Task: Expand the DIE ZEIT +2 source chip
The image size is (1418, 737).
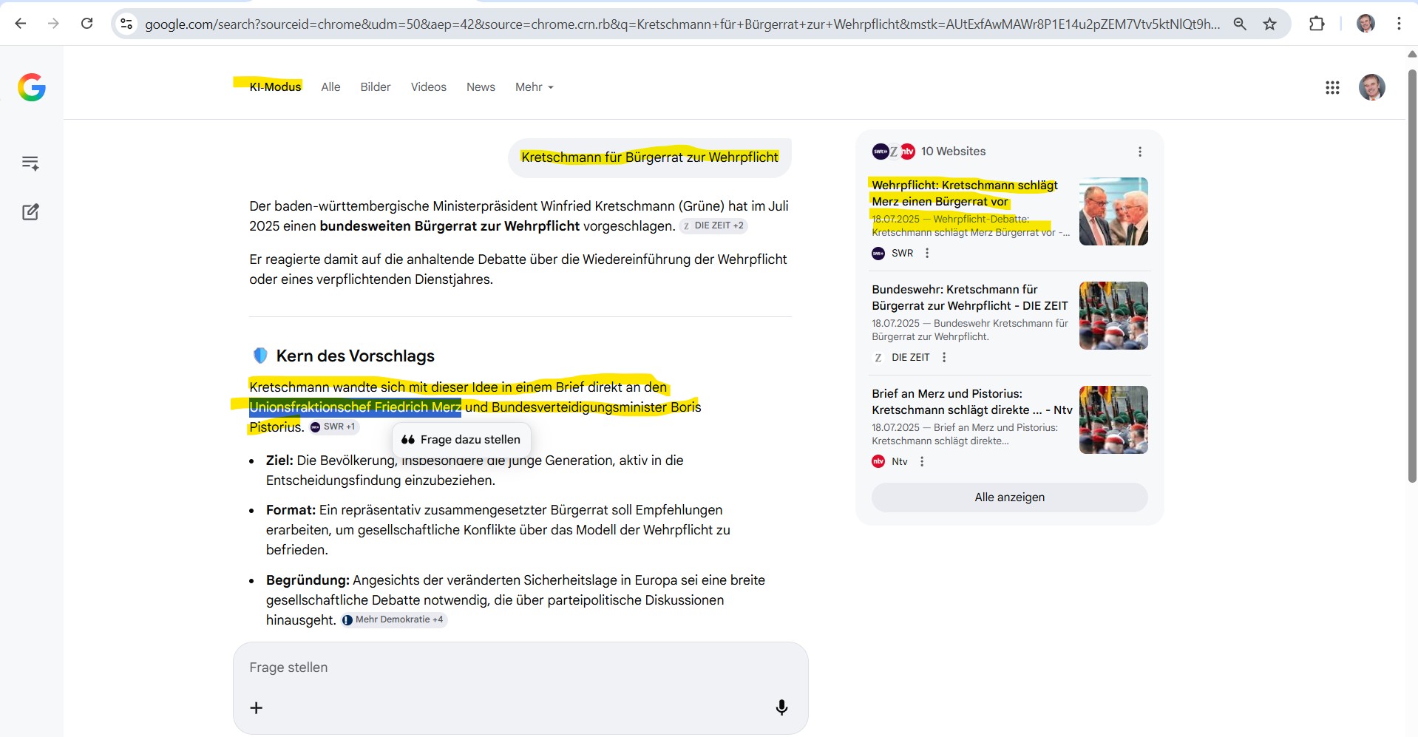Action: coord(713,226)
